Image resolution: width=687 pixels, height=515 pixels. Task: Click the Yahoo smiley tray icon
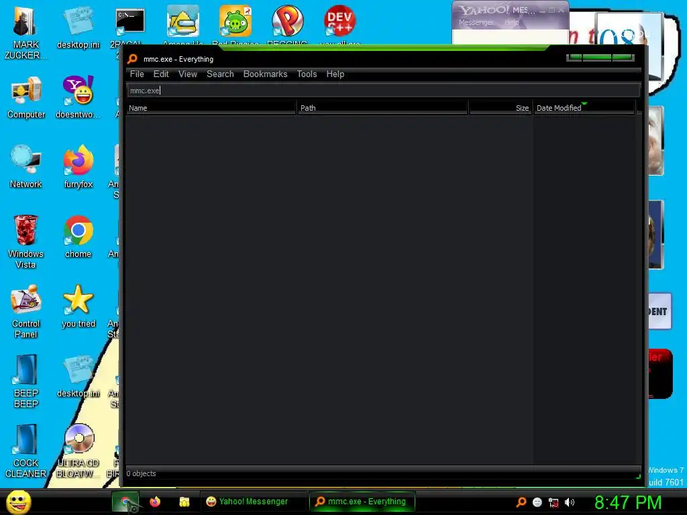click(x=537, y=502)
